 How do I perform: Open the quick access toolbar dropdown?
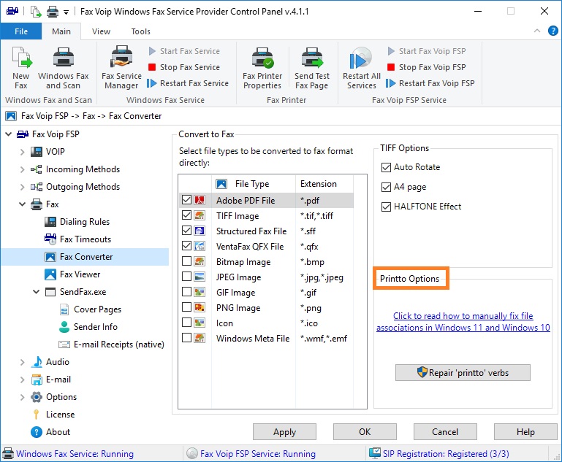[x=66, y=12]
